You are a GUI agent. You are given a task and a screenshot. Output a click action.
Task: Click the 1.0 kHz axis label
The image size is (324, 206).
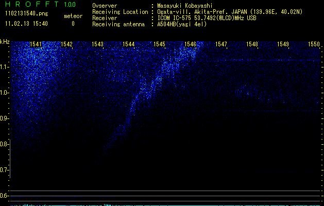4,93
